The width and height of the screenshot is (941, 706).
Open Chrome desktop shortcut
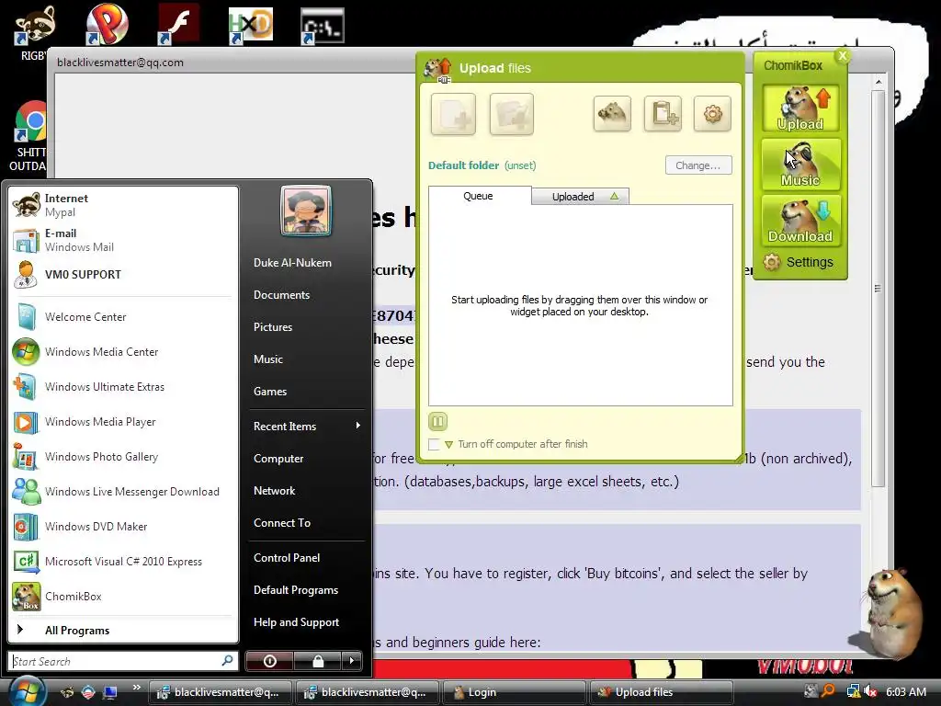[x=31, y=135]
